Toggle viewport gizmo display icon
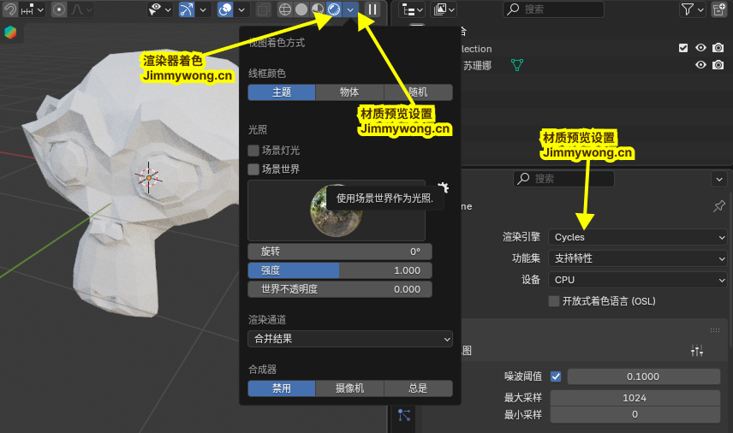Screen dimensions: 733x433 (x=187, y=9)
